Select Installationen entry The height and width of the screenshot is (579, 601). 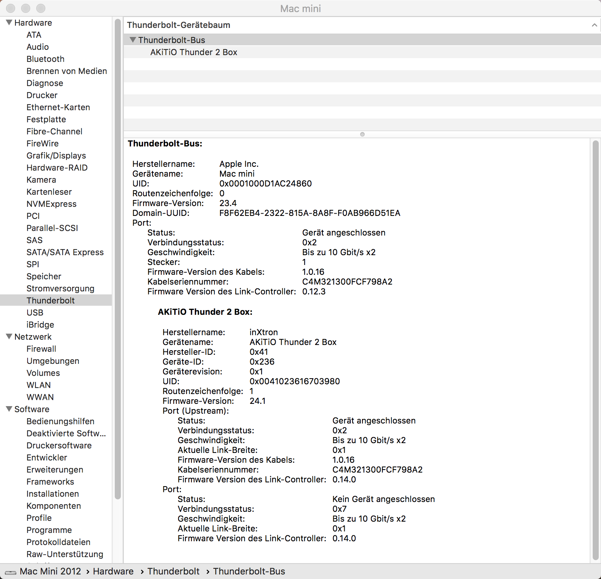click(x=52, y=494)
